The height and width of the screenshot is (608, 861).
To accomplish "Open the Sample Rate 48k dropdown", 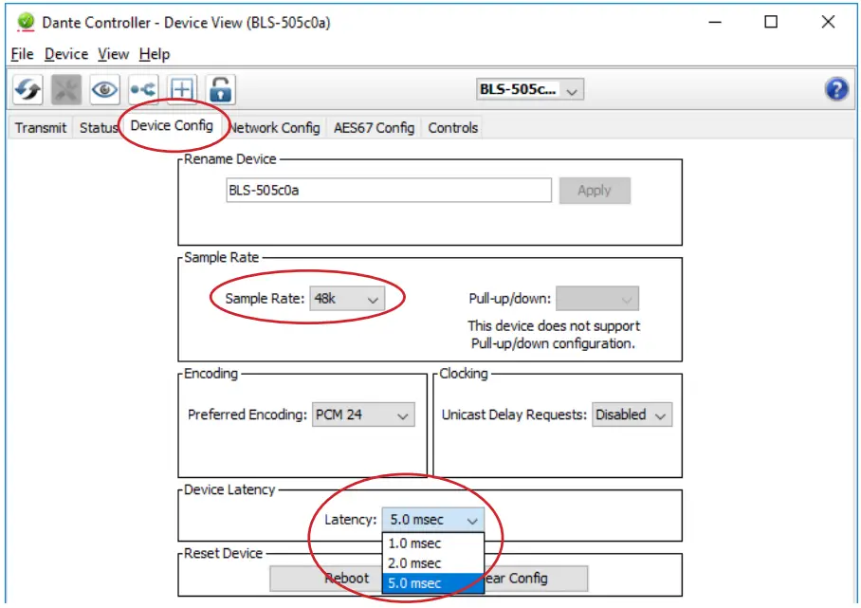I will (347, 299).
